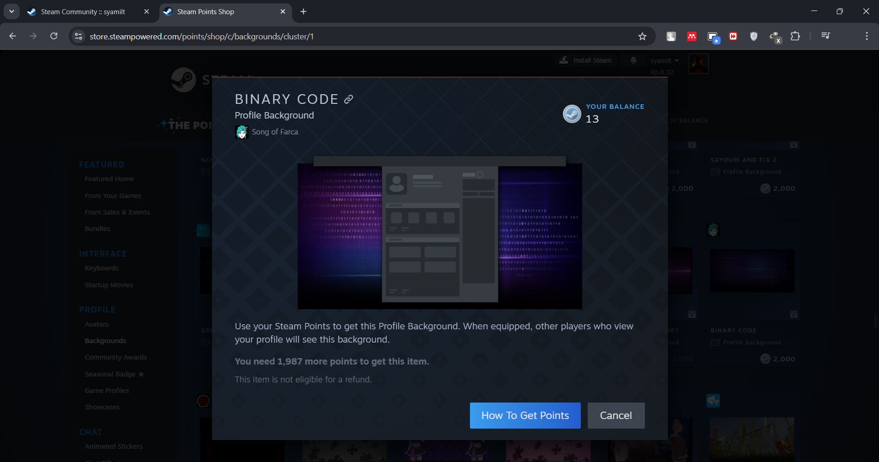Go back to the previous page

pos(13,36)
